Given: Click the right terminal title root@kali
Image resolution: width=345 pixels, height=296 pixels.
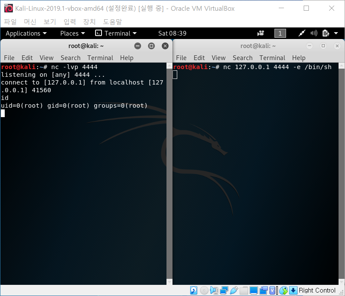Looking at the screenshot, I should pos(258,46).
